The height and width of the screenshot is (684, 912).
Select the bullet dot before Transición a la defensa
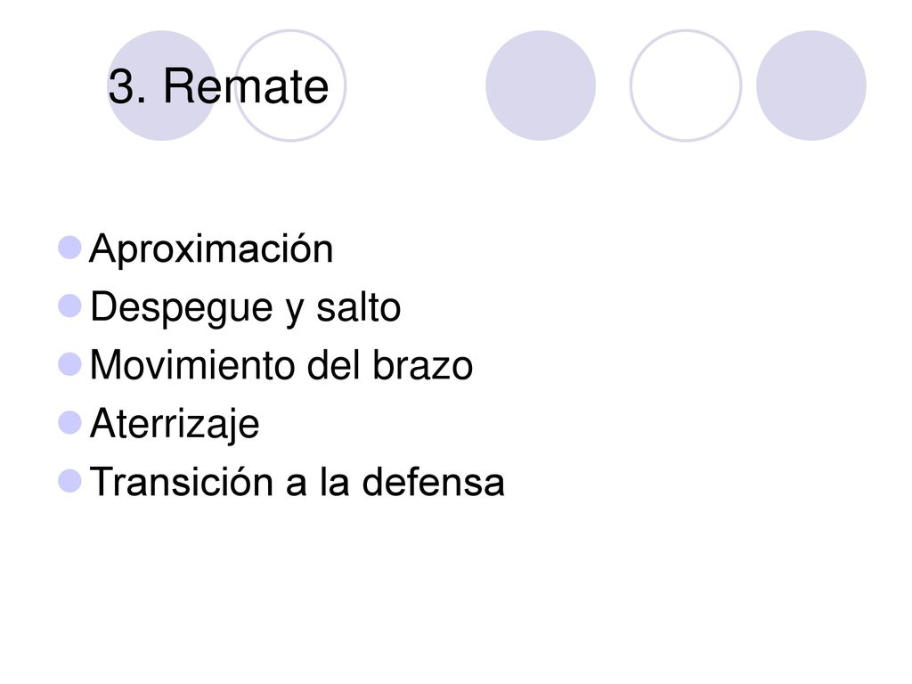pyautogui.click(x=69, y=481)
